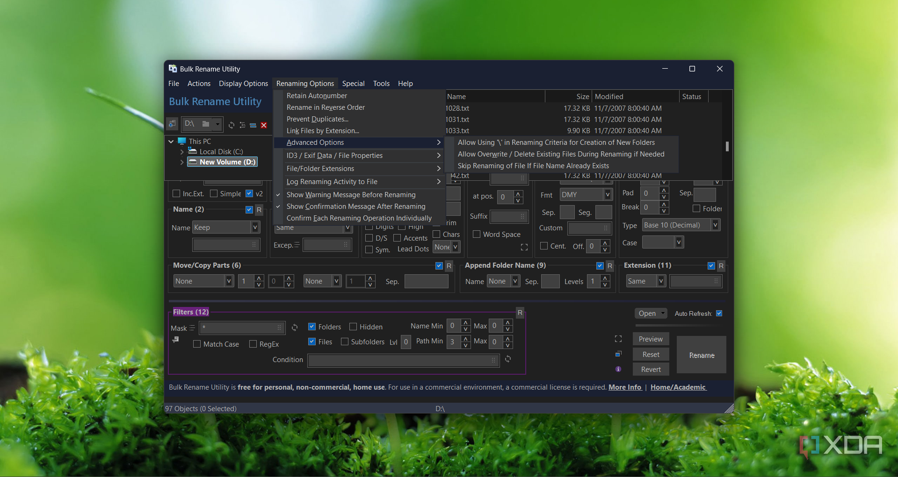The width and height of the screenshot is (898, 477).
Task: Click the red X icon in folder toolbar
Action: (264, 125)
